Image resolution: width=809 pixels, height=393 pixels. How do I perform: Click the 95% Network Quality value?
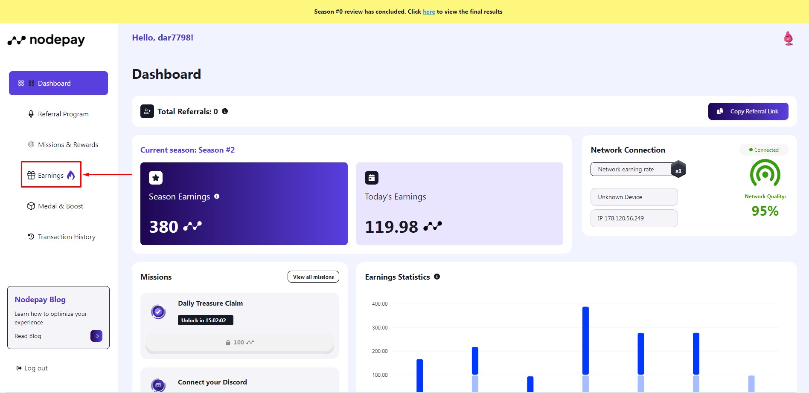tap(765, 211)
